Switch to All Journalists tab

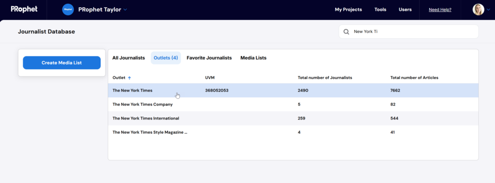(129, 58)
